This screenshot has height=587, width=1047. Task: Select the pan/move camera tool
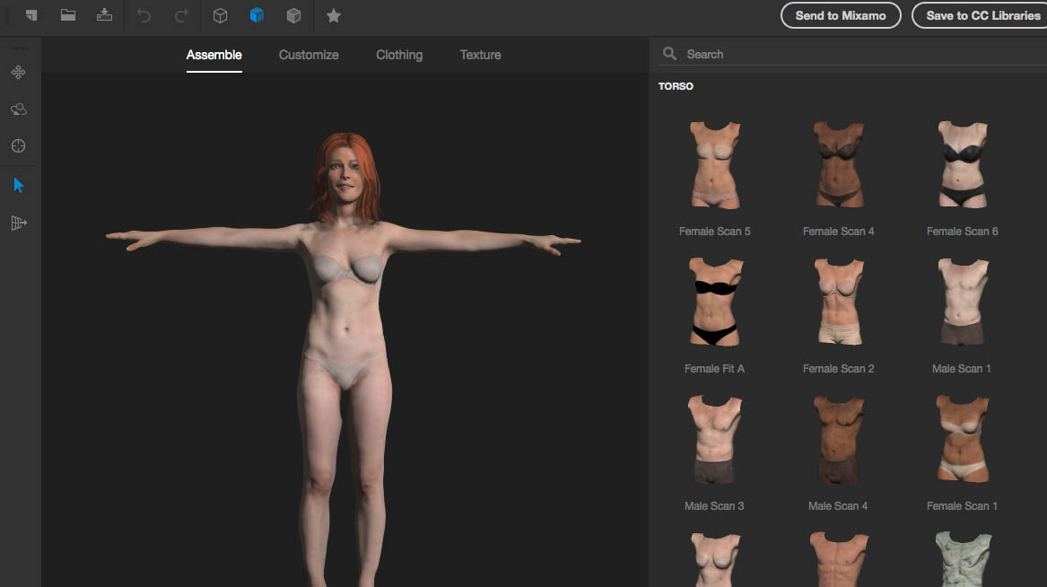point(19,72)
